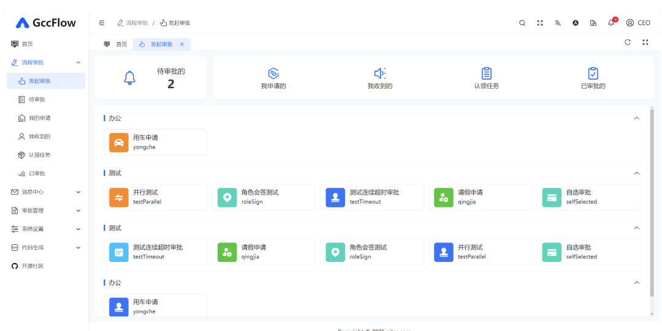
Task: Toggle fullscreen icon in top header
Action: (540, 23)
